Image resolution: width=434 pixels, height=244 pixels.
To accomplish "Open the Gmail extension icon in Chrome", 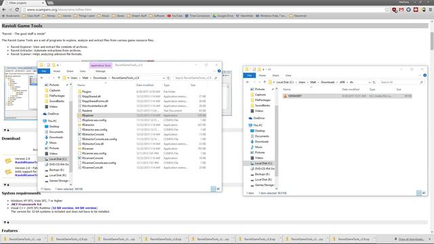I will pos(401,9).
